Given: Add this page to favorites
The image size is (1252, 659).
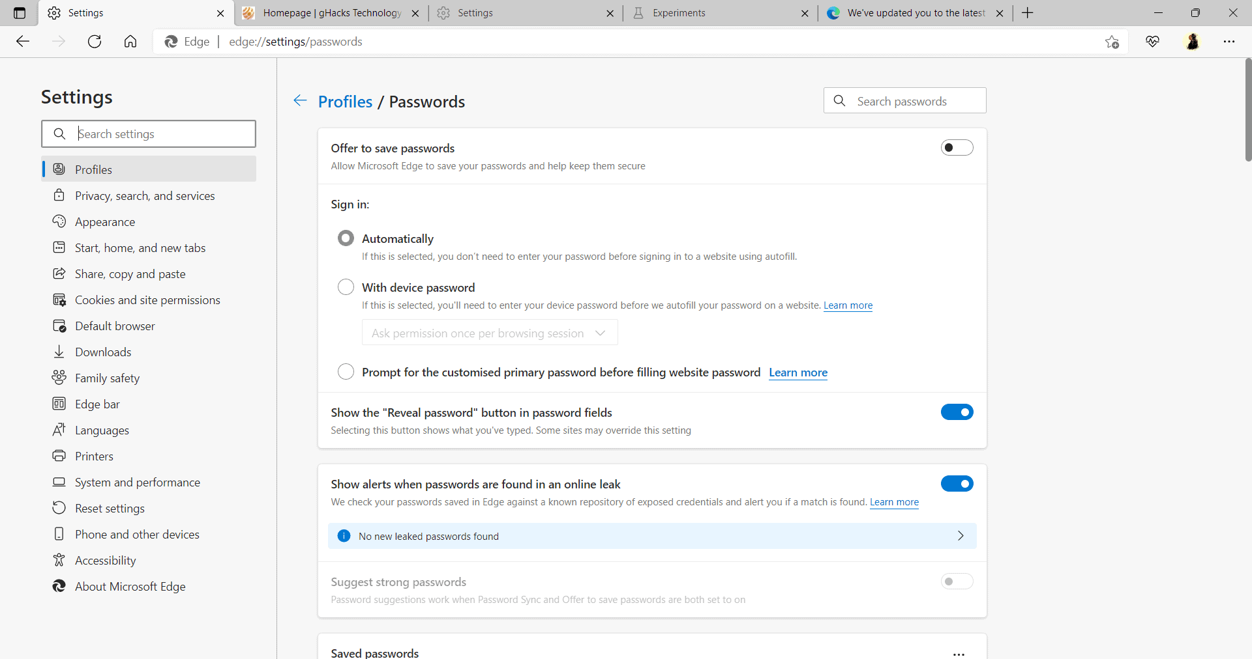Looking at the screenshot, I should [x=1112, y=41].
